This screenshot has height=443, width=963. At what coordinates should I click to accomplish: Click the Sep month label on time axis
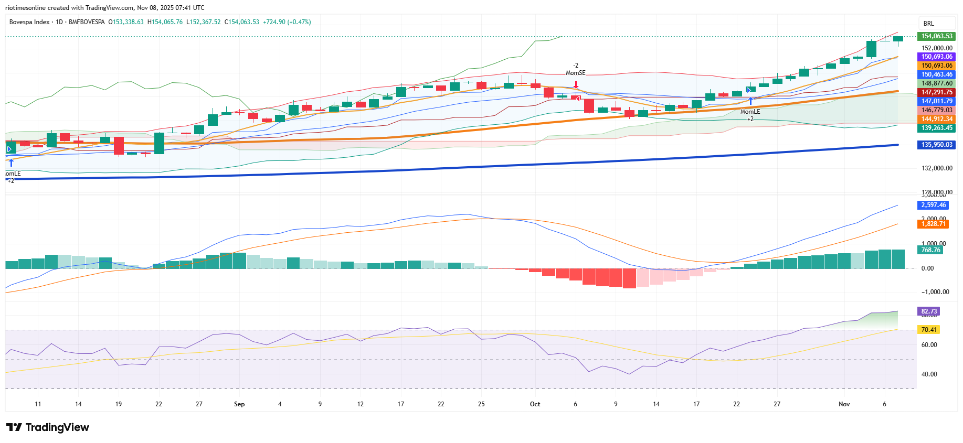(x=239, y=404)
